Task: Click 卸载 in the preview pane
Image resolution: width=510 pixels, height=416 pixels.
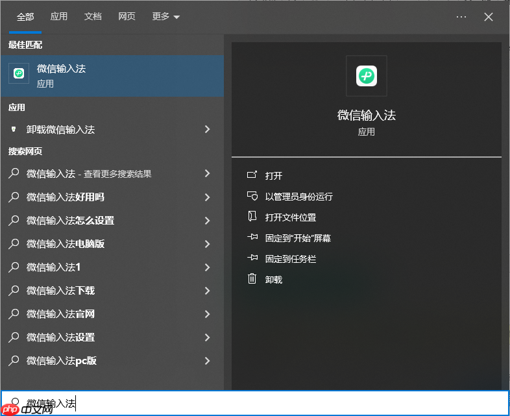Action: tap(274, 280)
